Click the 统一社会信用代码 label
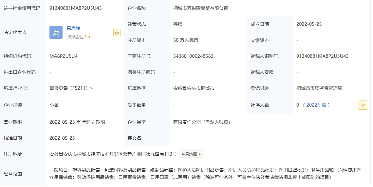Image resolution: width=373 pixels, height=187 pixels. [x=22, y=8]
